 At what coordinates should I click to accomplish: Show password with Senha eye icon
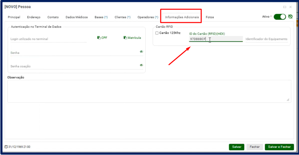141,52
